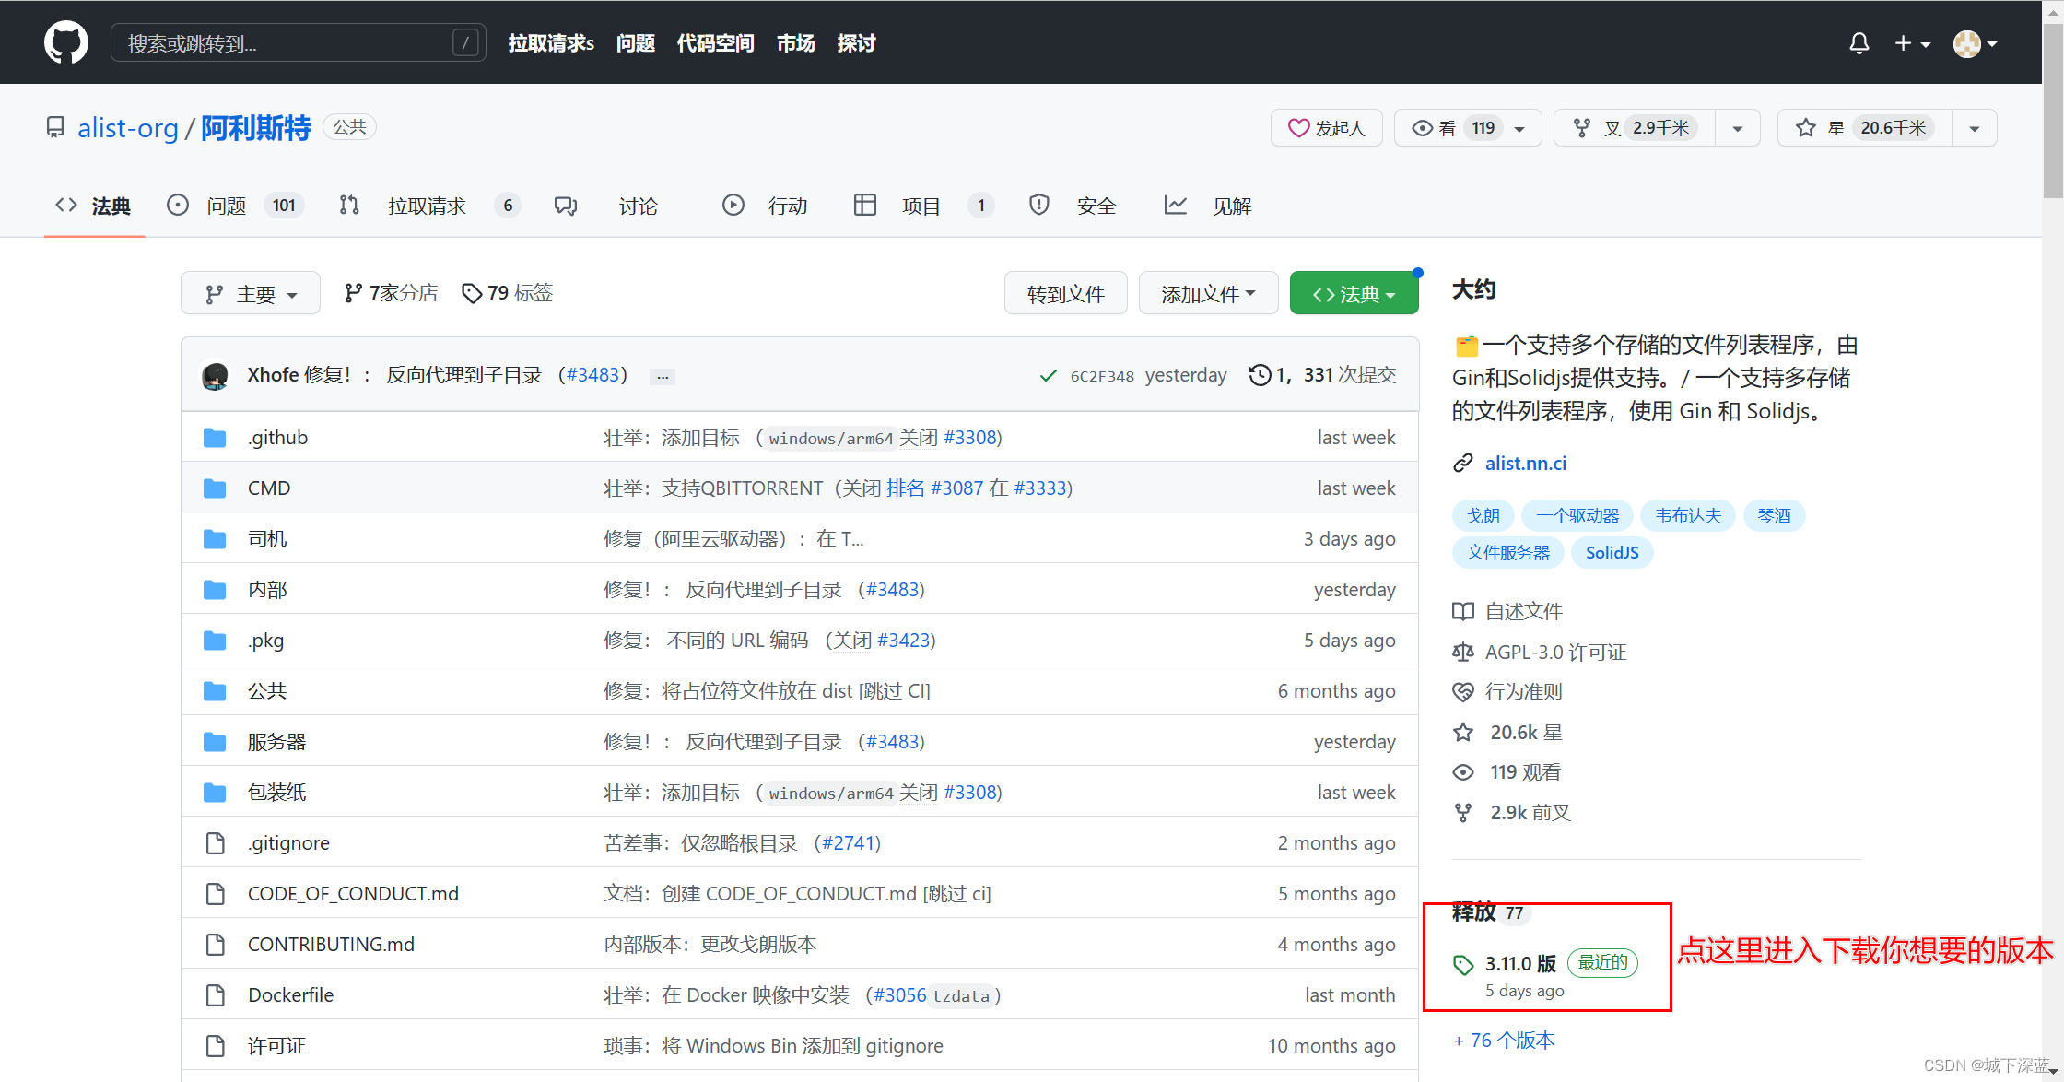The width and height of the screenshot is (2064, 1082).
Task: Open the 6C2F348 commit hash
Action: click(1102, 376)
